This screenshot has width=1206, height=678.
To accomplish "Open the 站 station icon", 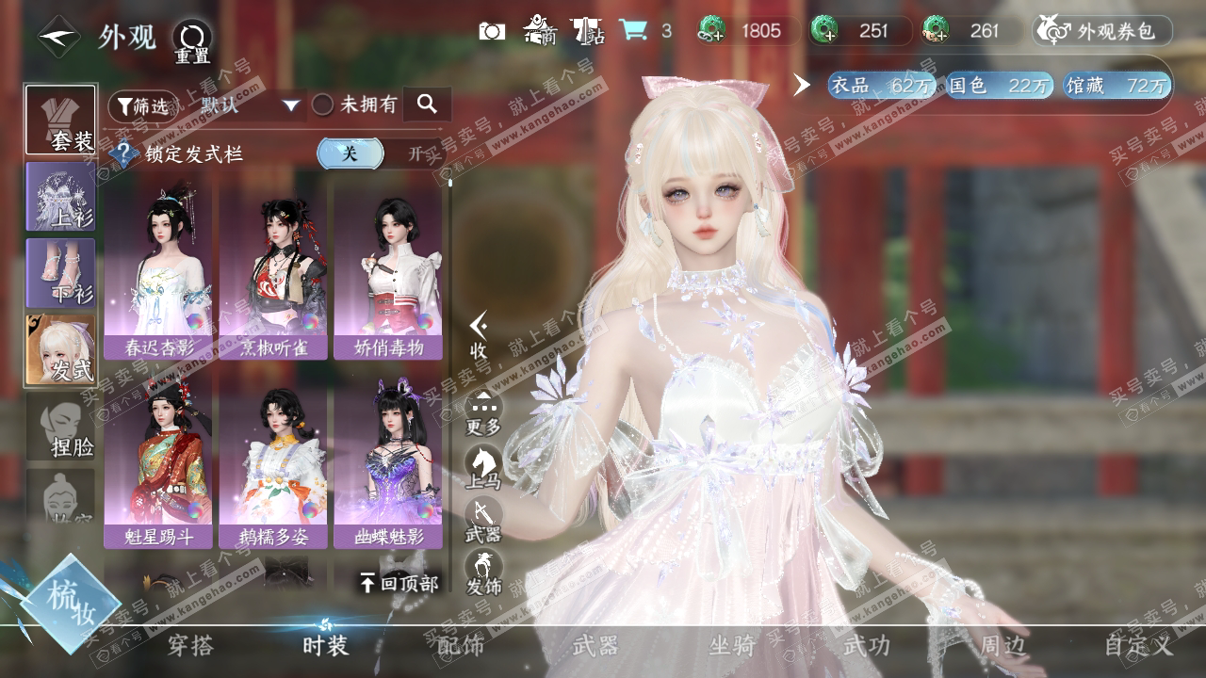I will (587, 31).
